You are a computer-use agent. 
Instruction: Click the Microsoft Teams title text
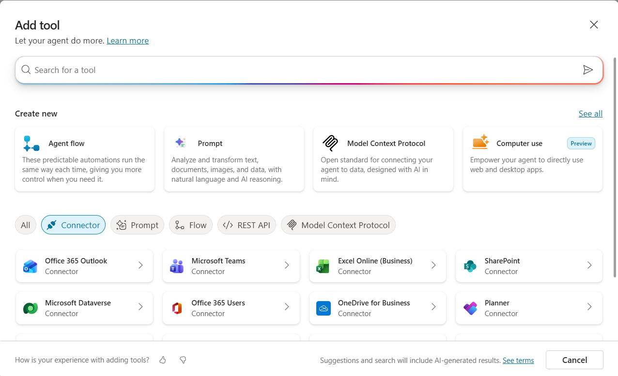218,261
